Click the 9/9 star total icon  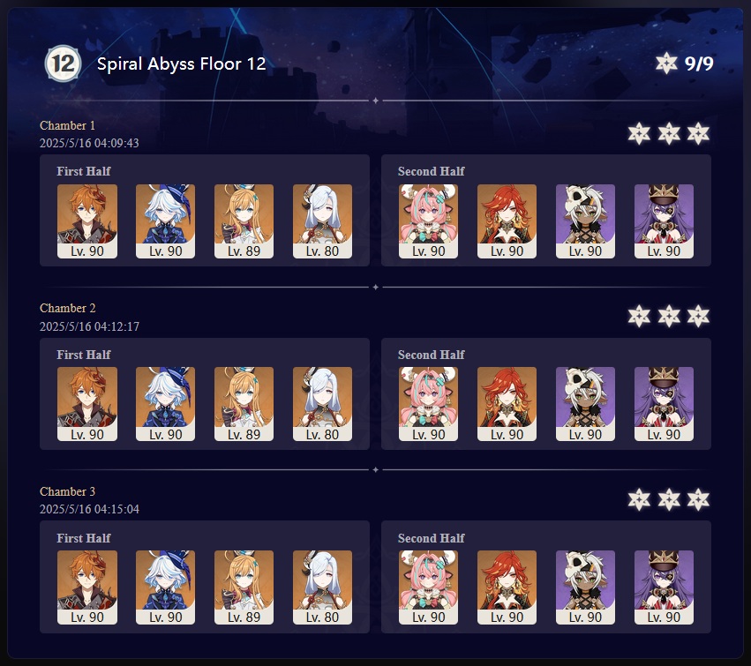tap(666, 64)
